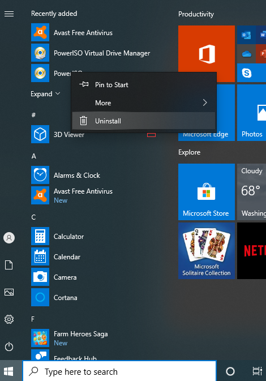Open the 3D Viewer cube icon
This screenshot has height=381, width=266.
[40, 134]
